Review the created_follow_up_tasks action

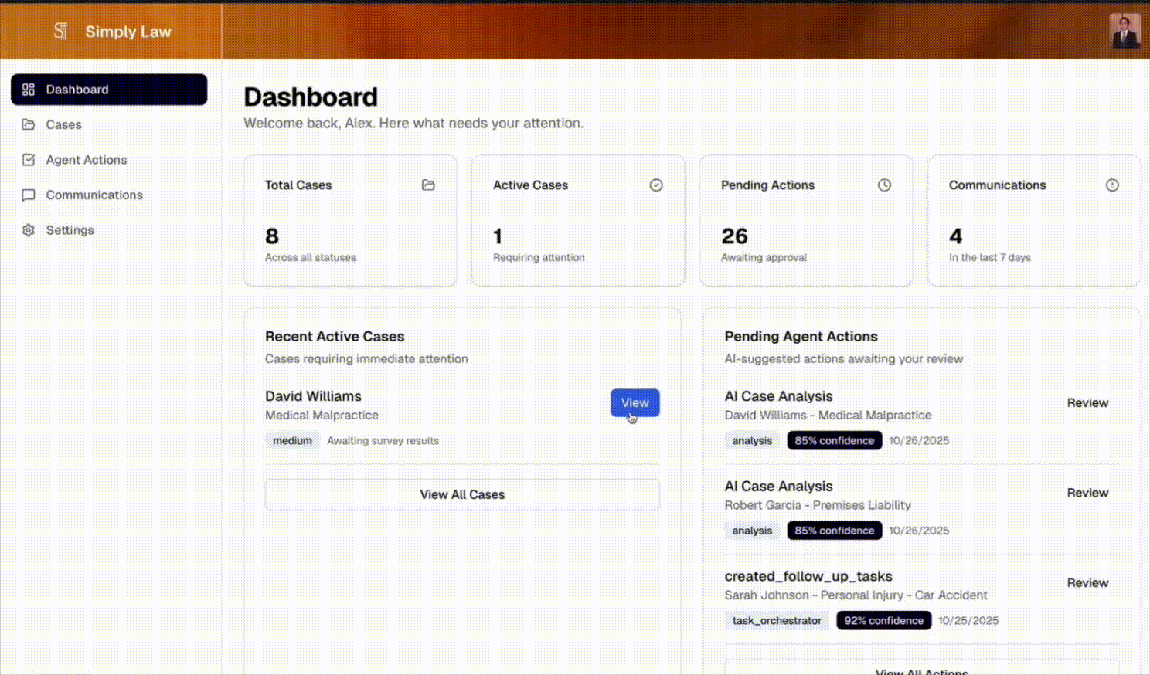(1087, 583)
